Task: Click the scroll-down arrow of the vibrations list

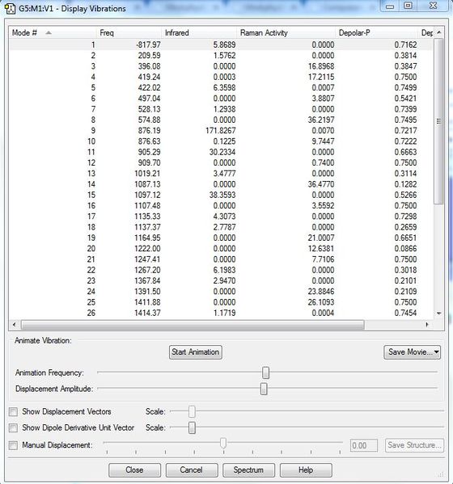Action: pyautogui.click(x=439, y=314)
